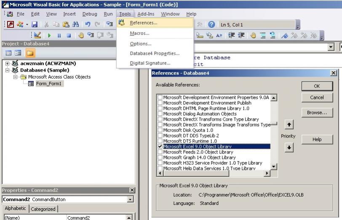This screenshot has width=342, height=220.
Task: Select Form_Form1 in the project tree
Action: pos(49,84)
